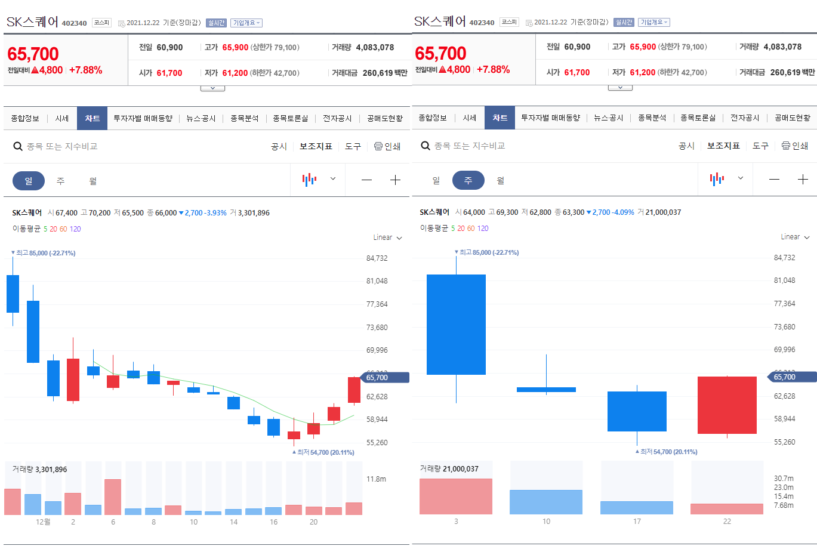
Task: Open 투자자별 매매동향 tab in the daily-chart panel
Action: click(x=143, y=119)
